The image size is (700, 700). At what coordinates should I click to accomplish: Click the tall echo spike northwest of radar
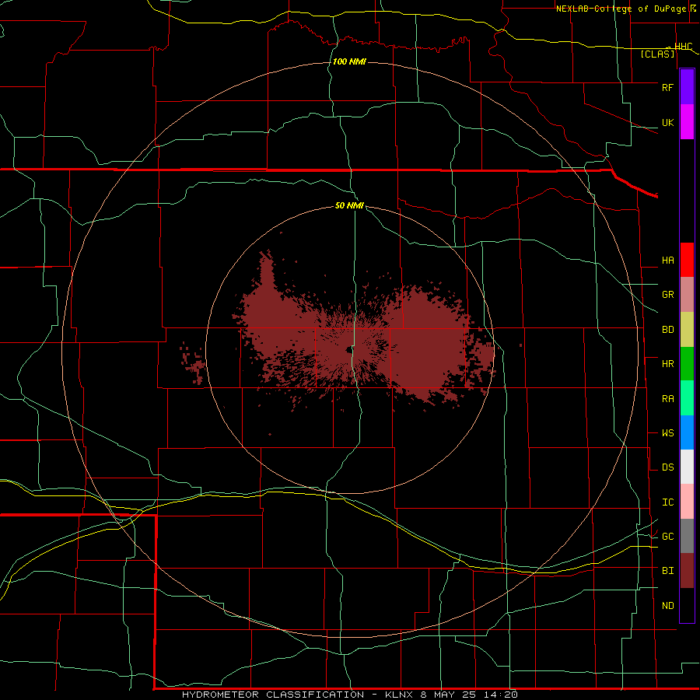(268, 270)
